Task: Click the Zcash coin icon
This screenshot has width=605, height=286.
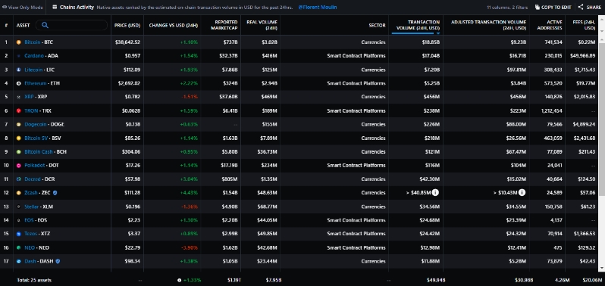Action: (x=18, y=193)
